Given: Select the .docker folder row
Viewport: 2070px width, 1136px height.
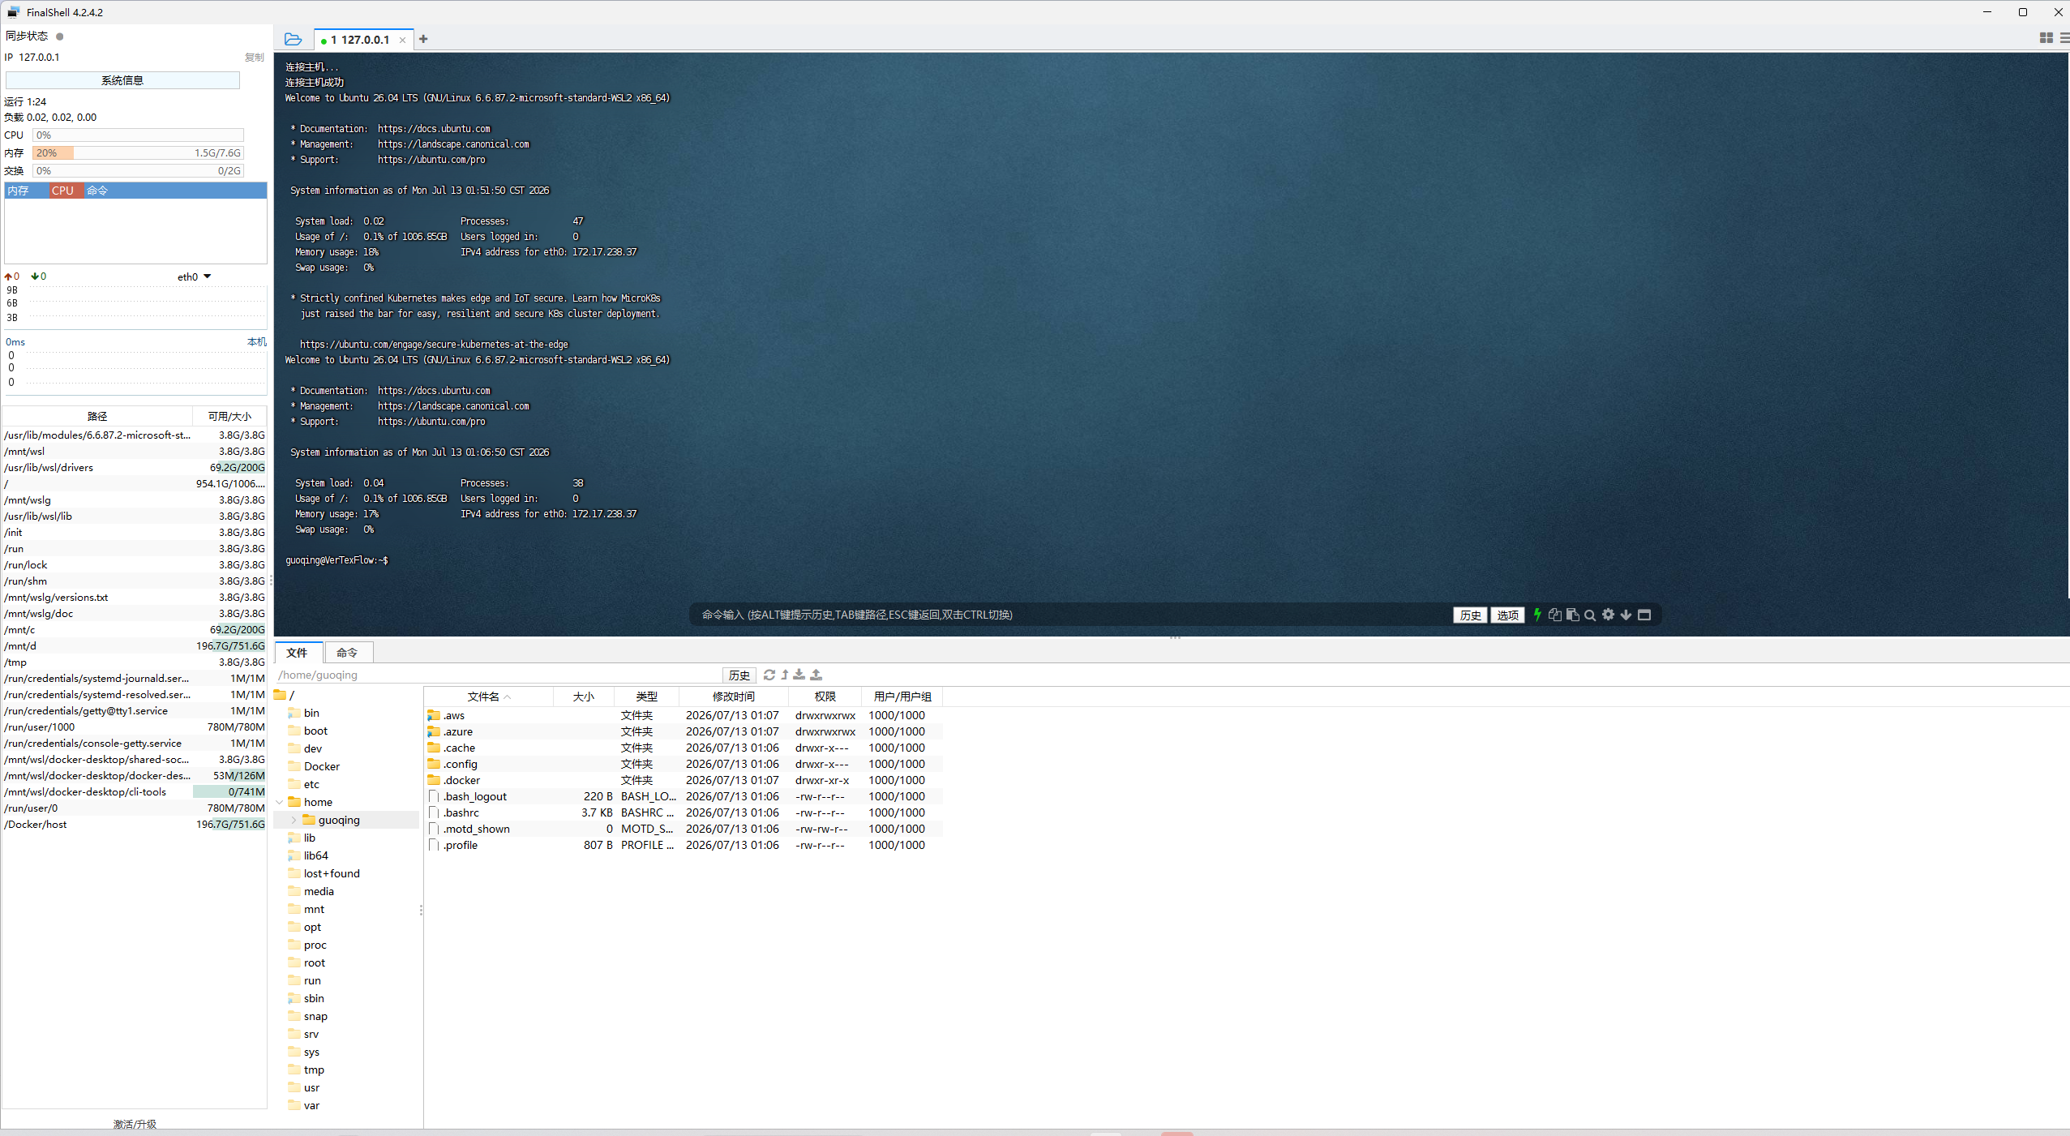Looking at the screenshot, I should click(x=684, y=780).
